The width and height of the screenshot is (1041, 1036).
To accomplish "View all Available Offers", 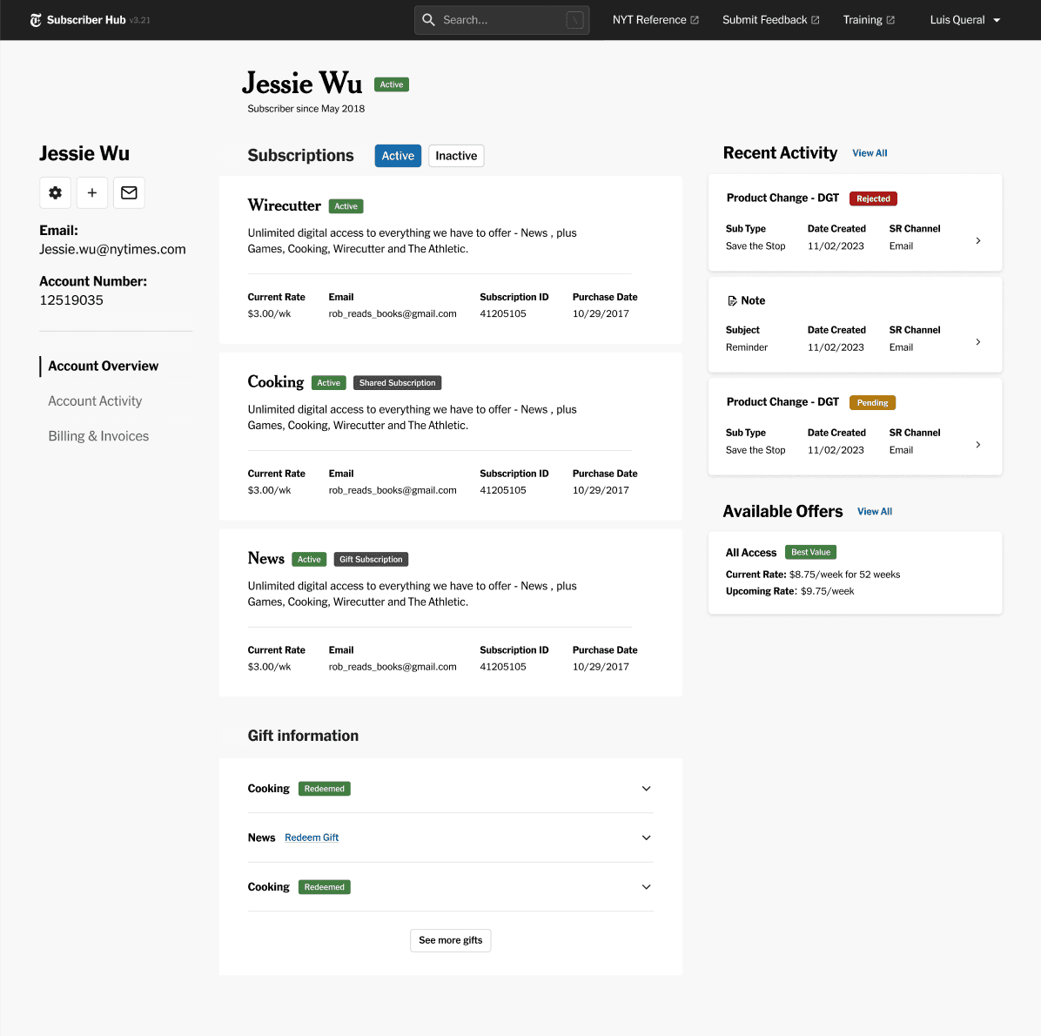I will pyautogui.click(x=875, y=511).
